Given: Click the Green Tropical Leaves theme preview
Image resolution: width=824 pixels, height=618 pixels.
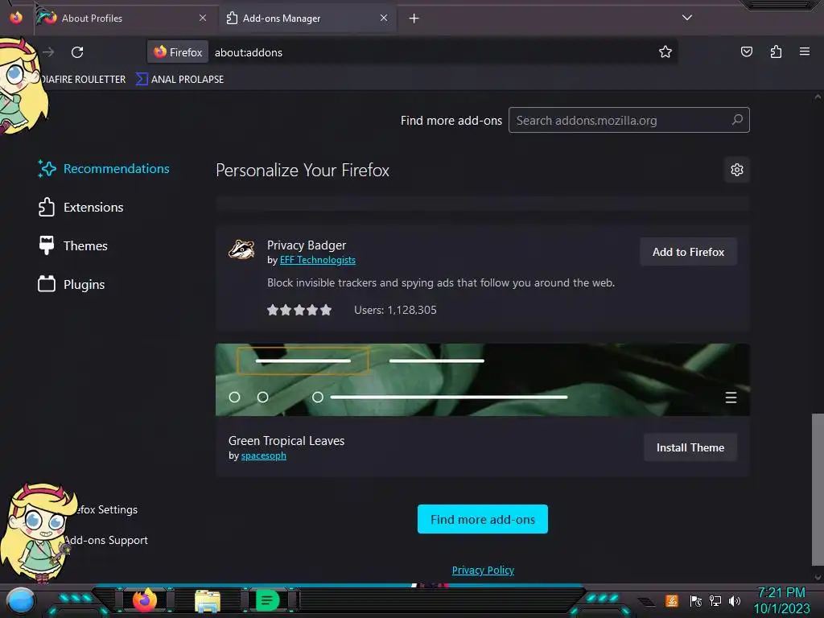Looking at the screenshot, I should click(x=483, y=380).
